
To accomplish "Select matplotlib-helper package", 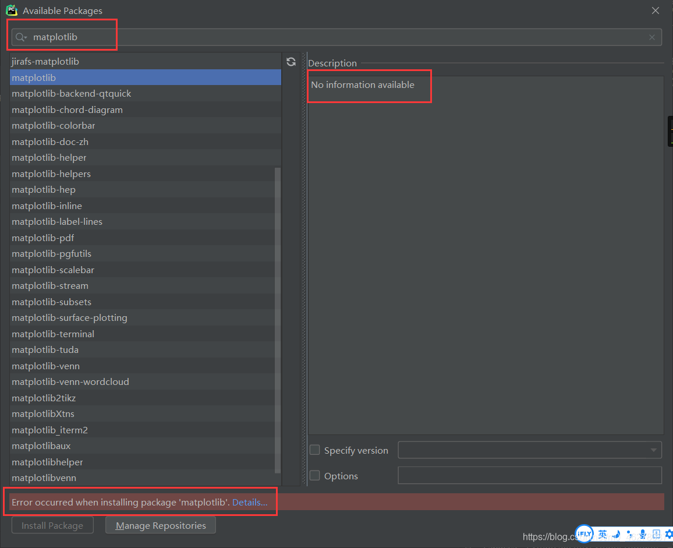I will coord(146,158).
